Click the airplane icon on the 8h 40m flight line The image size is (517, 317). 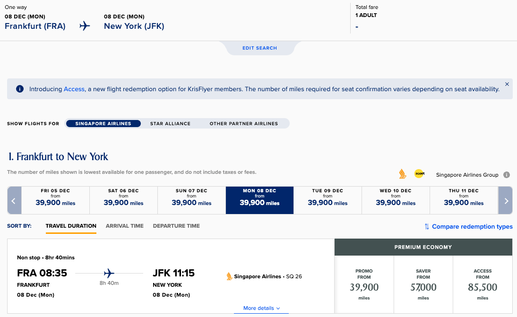point(109,273)
